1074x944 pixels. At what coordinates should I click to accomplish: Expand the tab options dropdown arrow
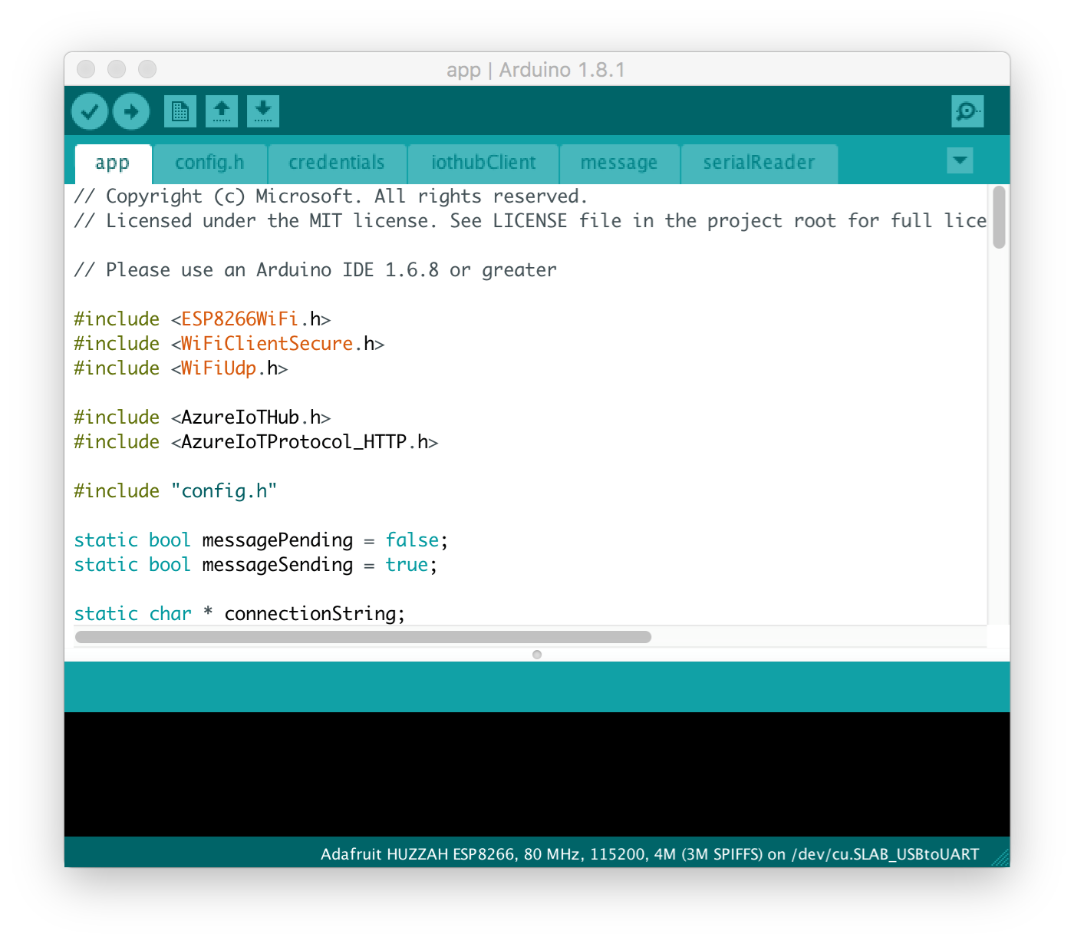(960, 160)
